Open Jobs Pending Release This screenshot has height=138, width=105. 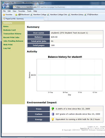point(13,41)
